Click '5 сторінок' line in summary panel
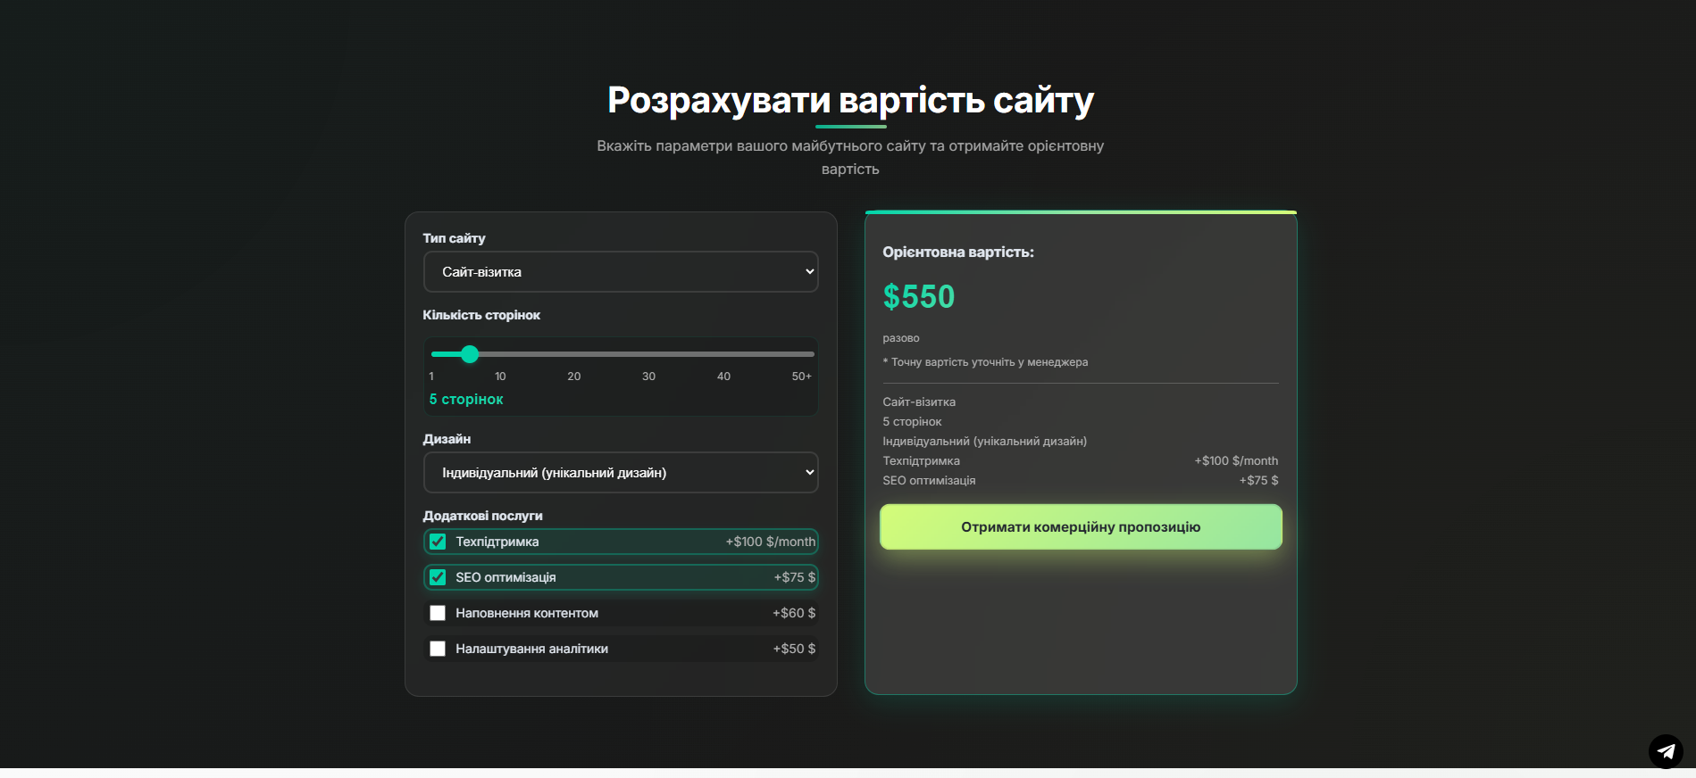1696x778 pixels. point(912,422)
